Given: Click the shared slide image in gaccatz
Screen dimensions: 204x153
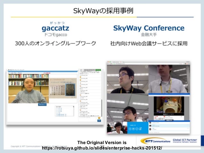Looking at the screenshot, I should [63, 88].
